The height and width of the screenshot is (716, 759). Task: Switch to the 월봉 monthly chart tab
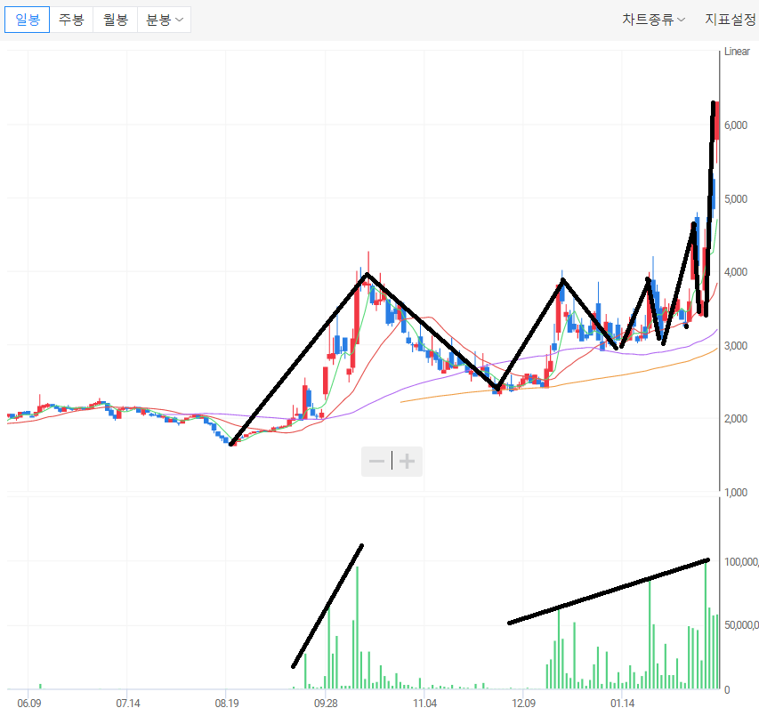click(115, 20)
